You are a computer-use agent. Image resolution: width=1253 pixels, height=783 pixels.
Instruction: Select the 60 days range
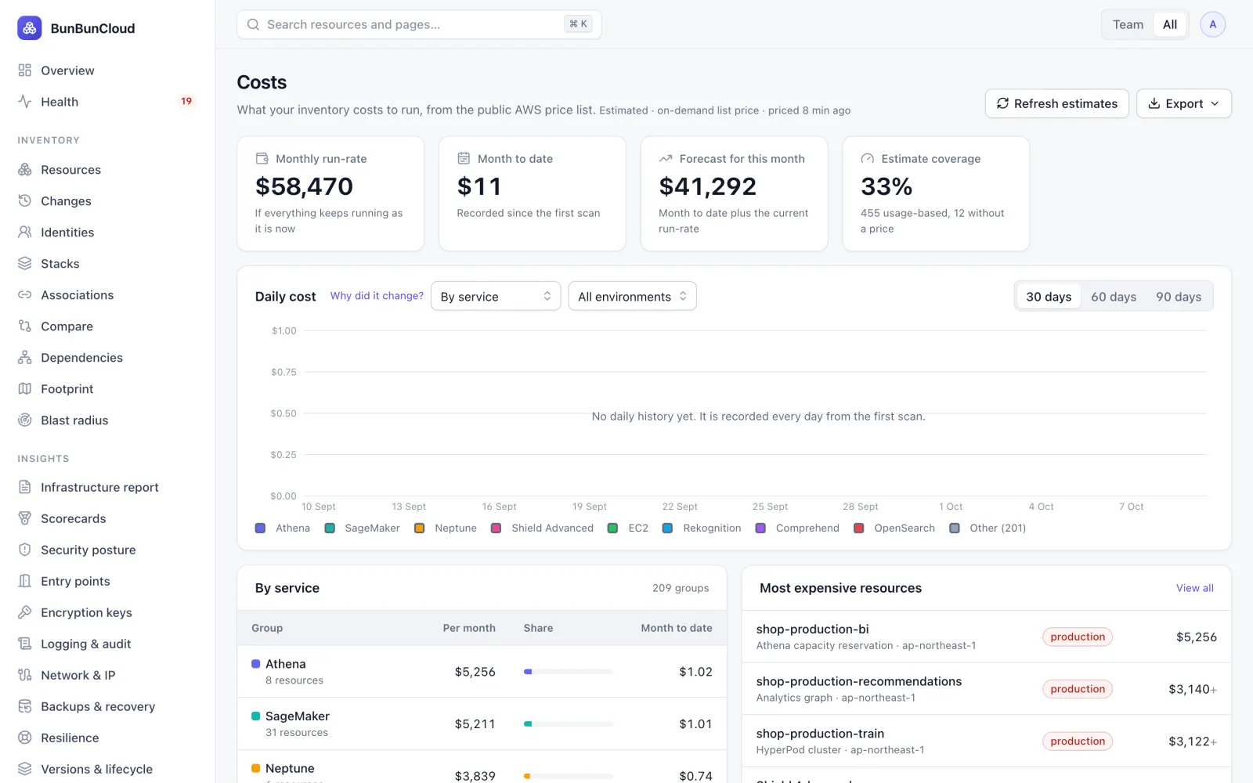(1114, 297)
